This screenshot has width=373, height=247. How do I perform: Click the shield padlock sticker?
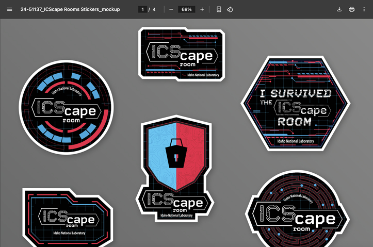[176, 168]
